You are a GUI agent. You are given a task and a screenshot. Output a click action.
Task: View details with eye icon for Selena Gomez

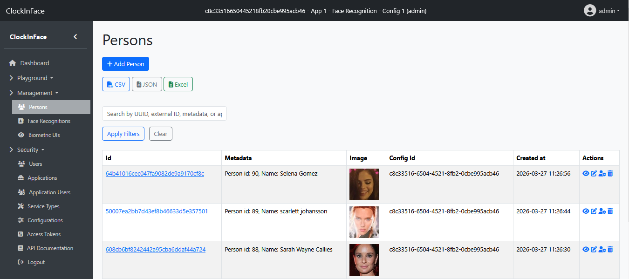586,173
